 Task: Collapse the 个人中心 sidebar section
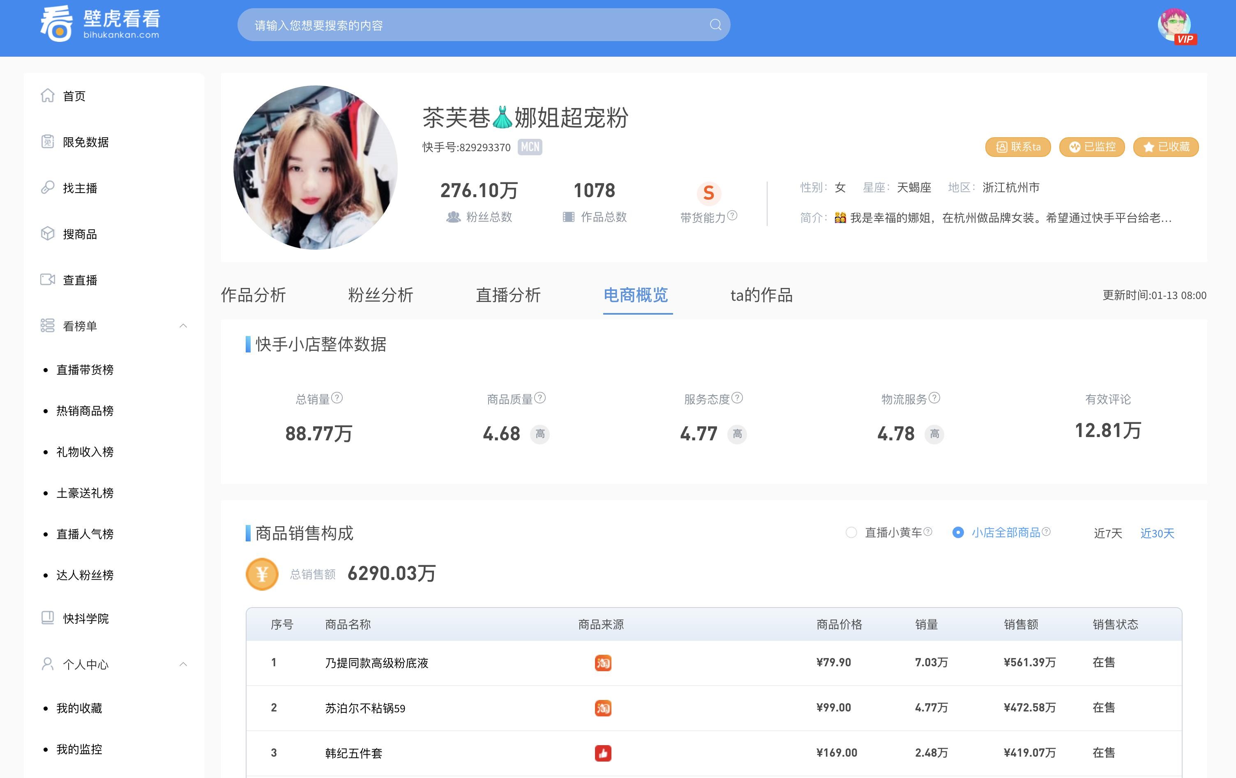[x=183, y=664]
